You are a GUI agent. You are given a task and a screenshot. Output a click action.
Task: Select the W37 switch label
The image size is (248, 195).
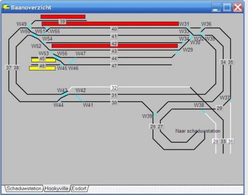225,98
